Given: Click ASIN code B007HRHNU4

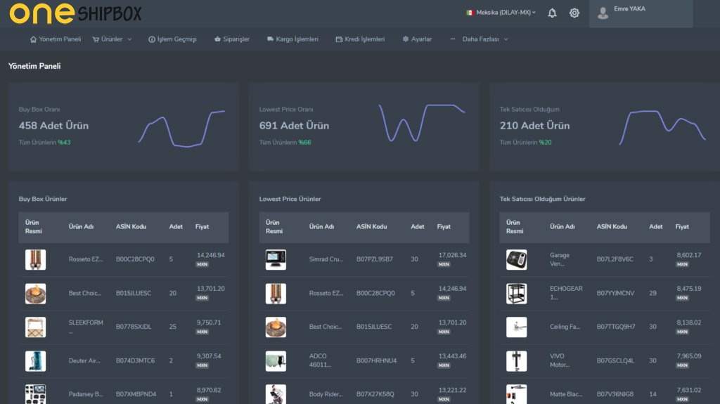Looking at the screenshot, I should [x=377, y=361].
